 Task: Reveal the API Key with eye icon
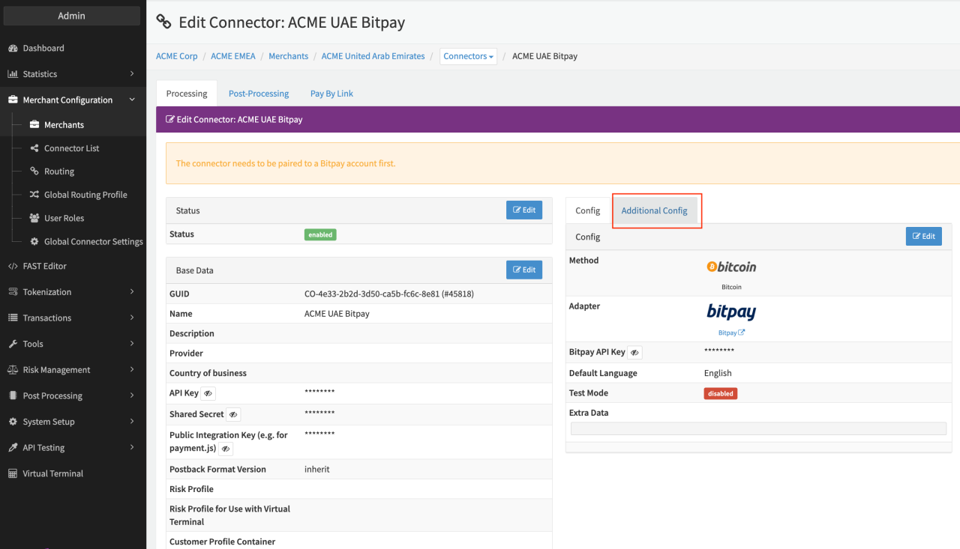208,393
